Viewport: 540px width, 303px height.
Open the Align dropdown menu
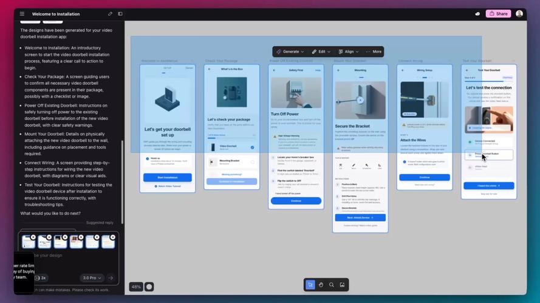click(349, 52)
